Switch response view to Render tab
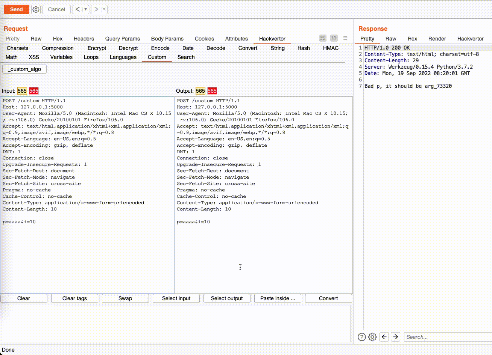The width and height of the screenshot is (492, 355). click(437, 39)
